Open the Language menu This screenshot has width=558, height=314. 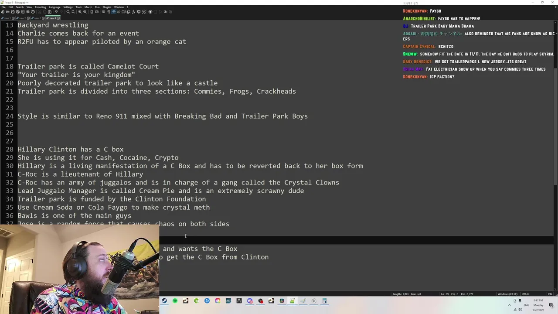point(54,7)
